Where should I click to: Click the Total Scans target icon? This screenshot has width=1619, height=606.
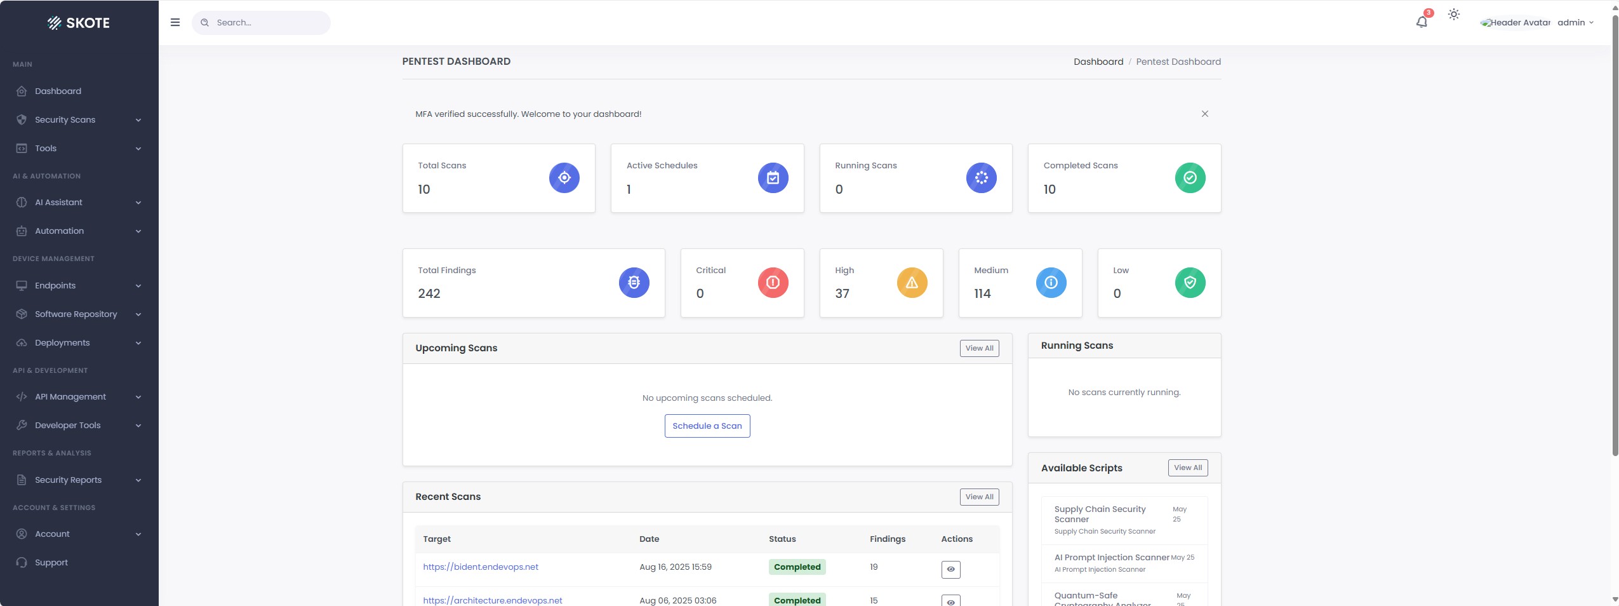[x=563, y=177]
